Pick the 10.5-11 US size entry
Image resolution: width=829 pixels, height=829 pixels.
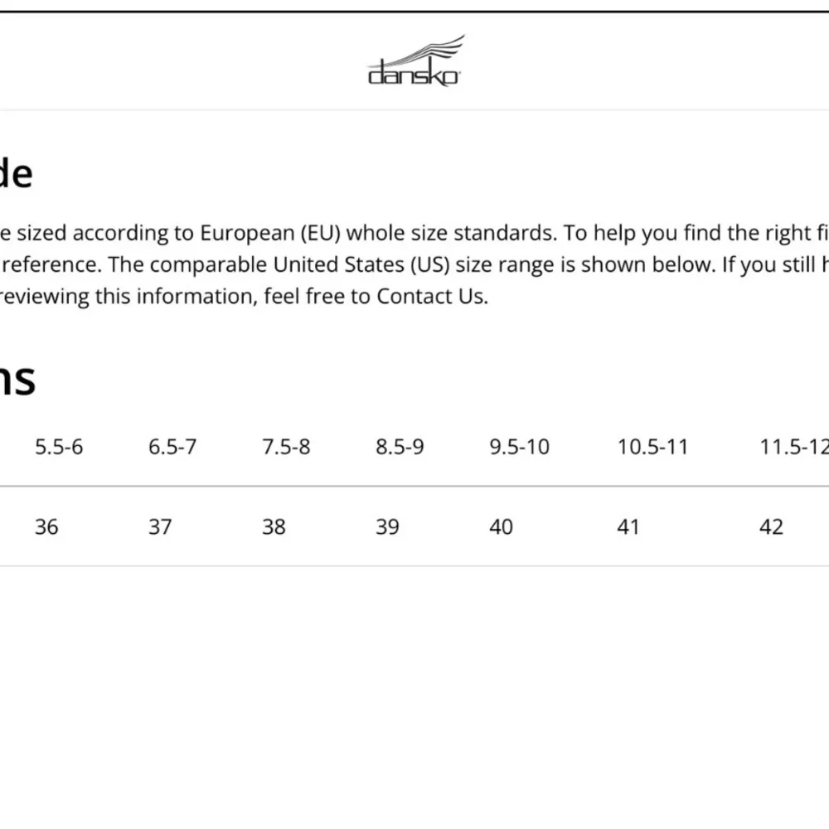coord(652,447)
